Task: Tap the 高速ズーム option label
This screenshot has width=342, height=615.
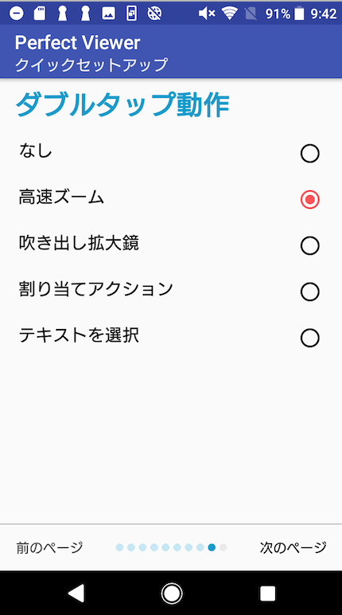Action: click(61, 198)
